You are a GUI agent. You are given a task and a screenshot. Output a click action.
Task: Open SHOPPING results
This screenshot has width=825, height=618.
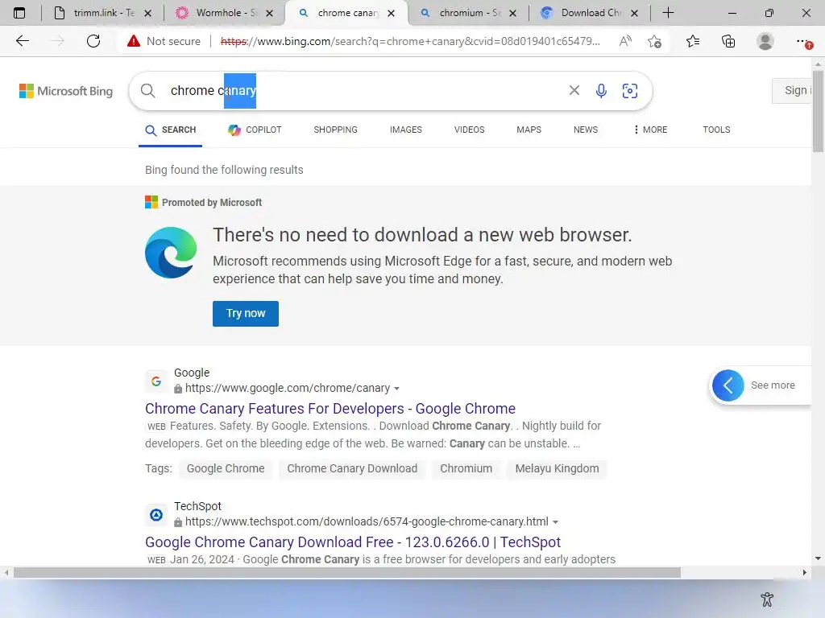(x=335, y=130)
